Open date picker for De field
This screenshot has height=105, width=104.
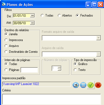point(32,15)
